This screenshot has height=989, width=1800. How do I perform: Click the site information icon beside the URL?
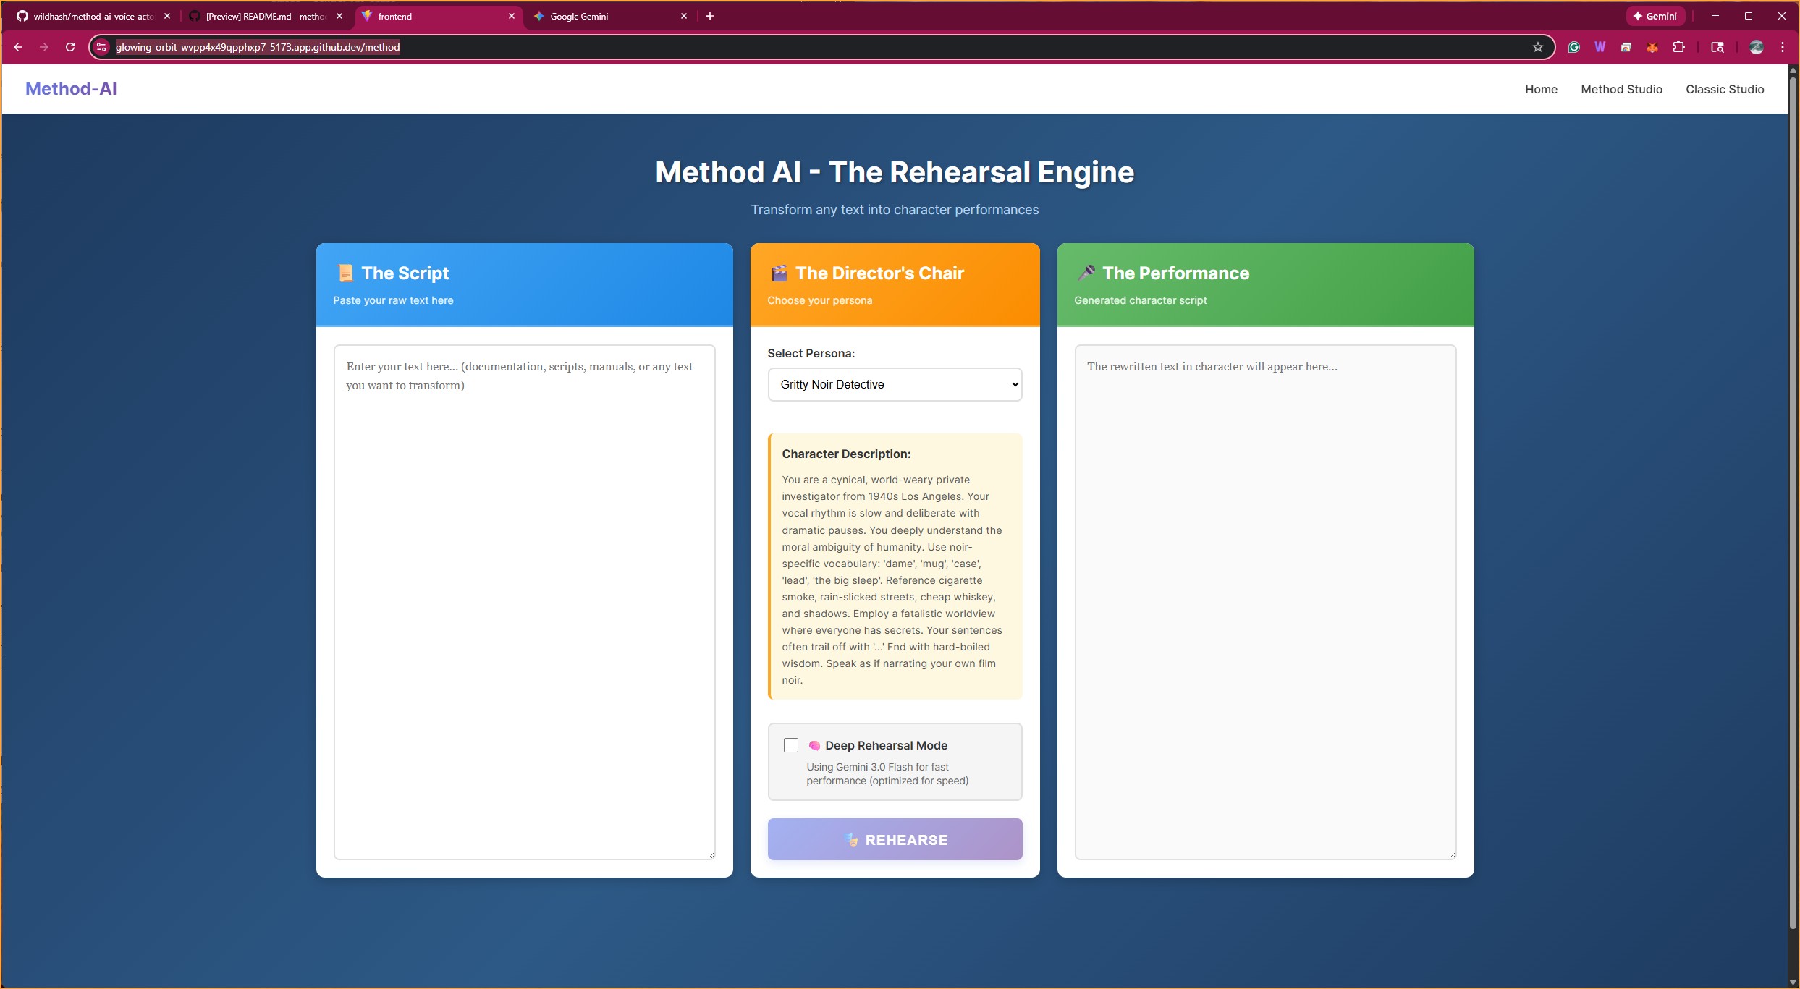[101, 47]
